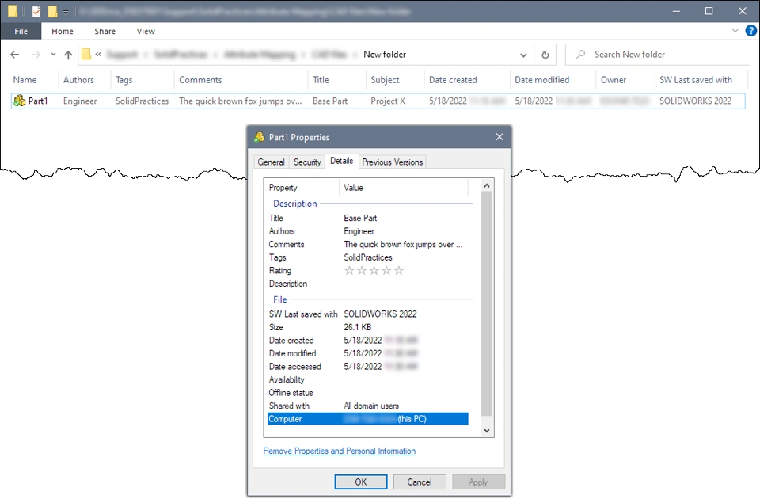Sort by the Date modified column header

[541, 80]
